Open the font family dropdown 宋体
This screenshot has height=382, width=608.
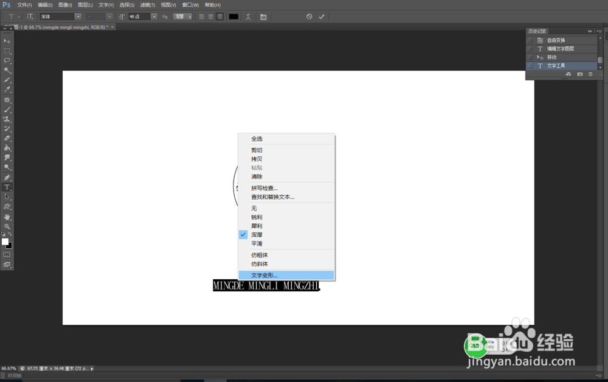click(78, 16)
